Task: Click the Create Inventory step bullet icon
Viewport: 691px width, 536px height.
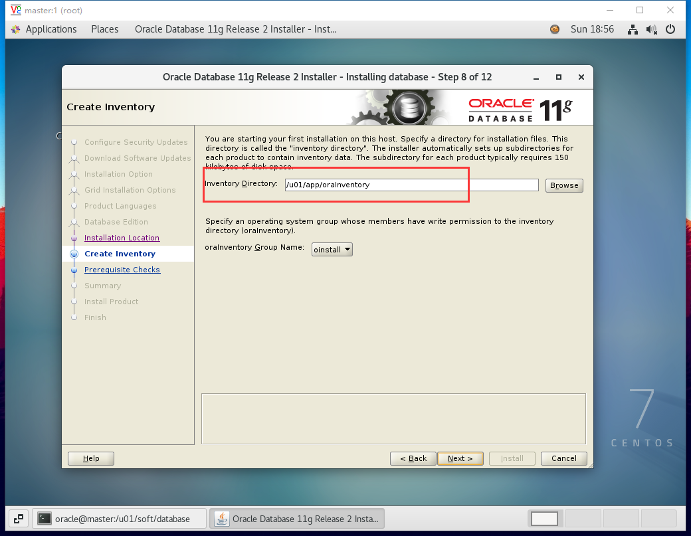Action: [74, 254]
